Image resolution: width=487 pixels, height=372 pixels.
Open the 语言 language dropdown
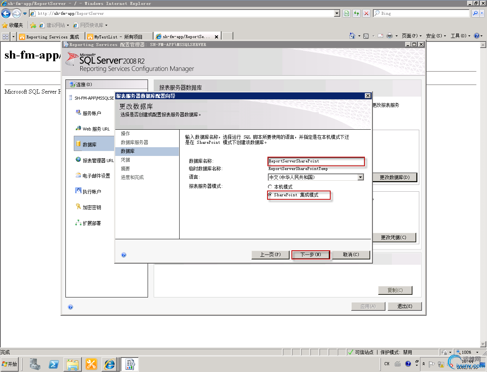pos(360,177)
